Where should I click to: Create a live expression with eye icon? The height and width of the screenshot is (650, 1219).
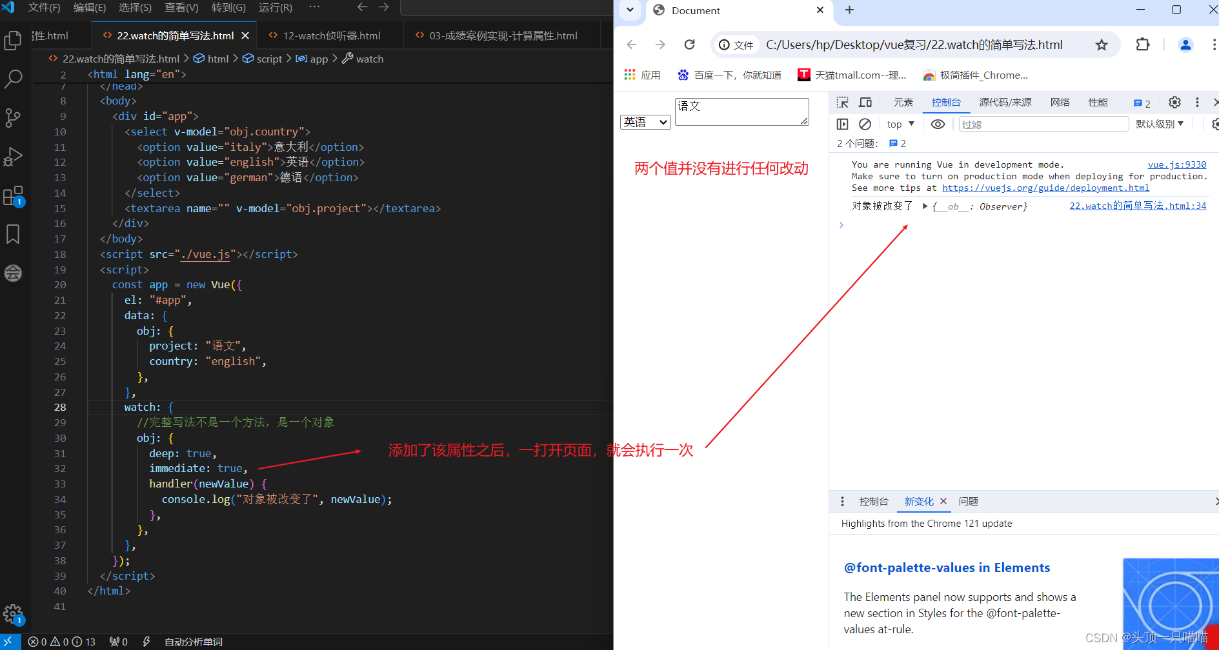938,124
